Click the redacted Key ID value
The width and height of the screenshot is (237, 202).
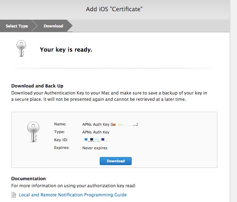tap(94, 140)
